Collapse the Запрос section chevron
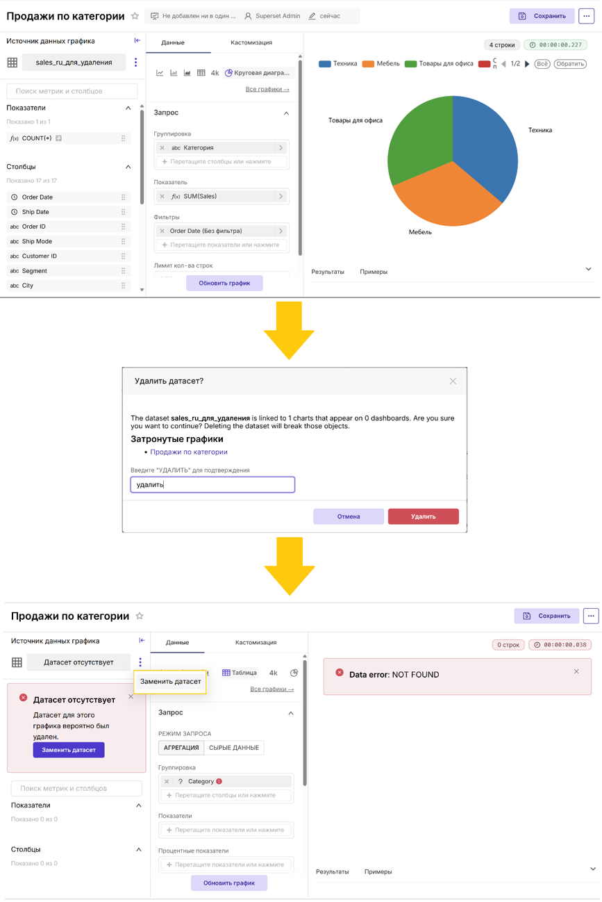Viewport: 602px width, 902px height. [x=286, y=113]
